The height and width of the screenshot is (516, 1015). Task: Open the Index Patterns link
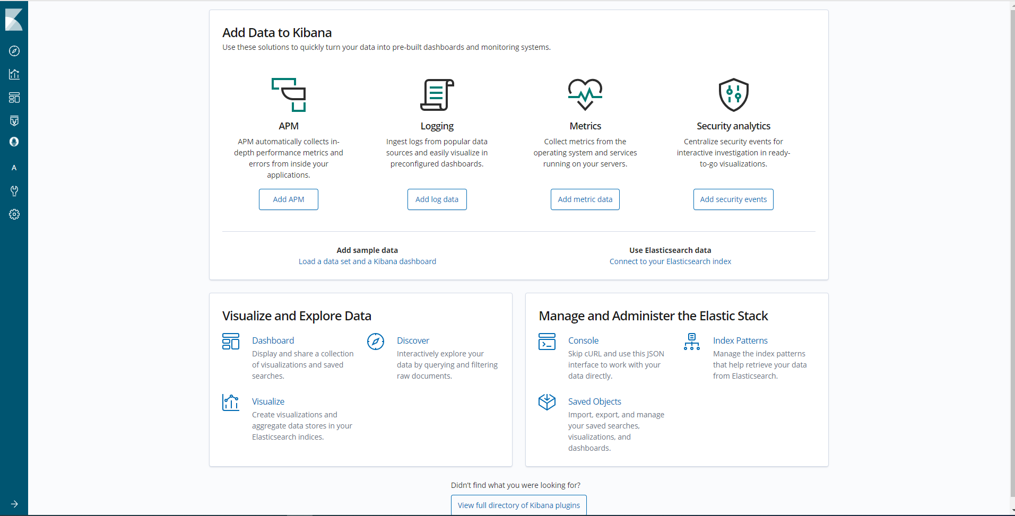pyautogui.click(x=740, y=340)
